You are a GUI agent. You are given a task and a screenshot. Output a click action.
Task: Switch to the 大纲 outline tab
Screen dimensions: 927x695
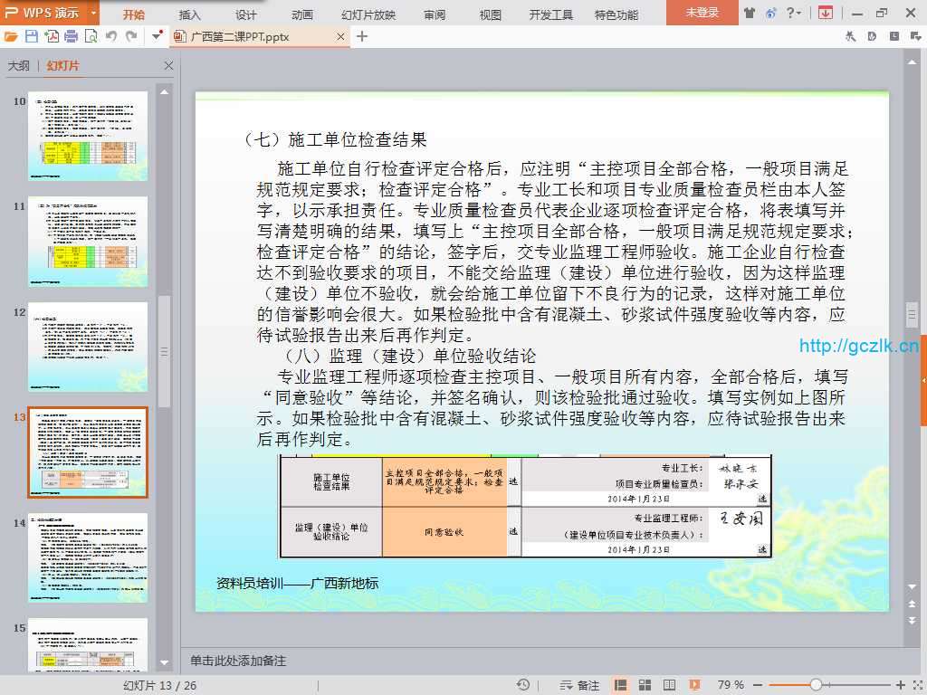(x=19, y=66)
